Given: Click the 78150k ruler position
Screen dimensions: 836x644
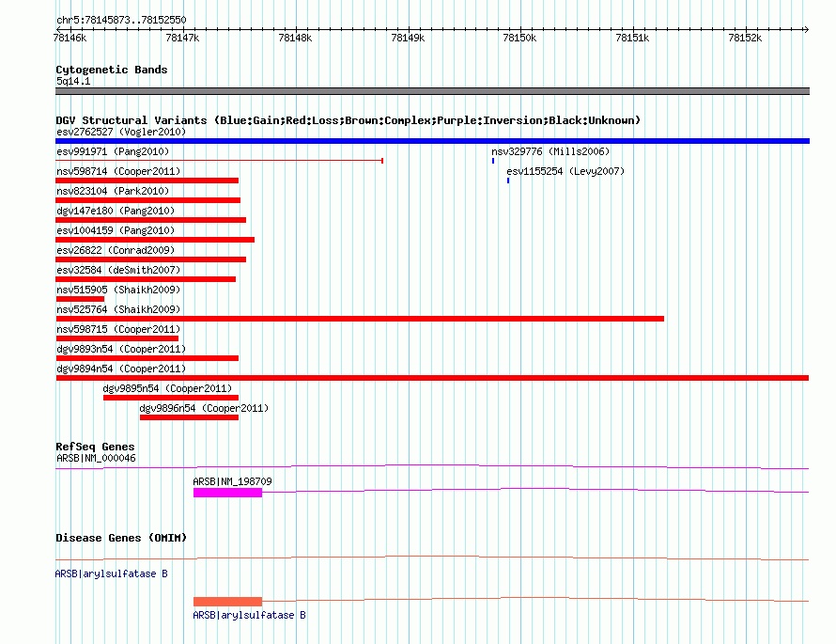Looking at the screenshot, I should click(x=519, y=38).
